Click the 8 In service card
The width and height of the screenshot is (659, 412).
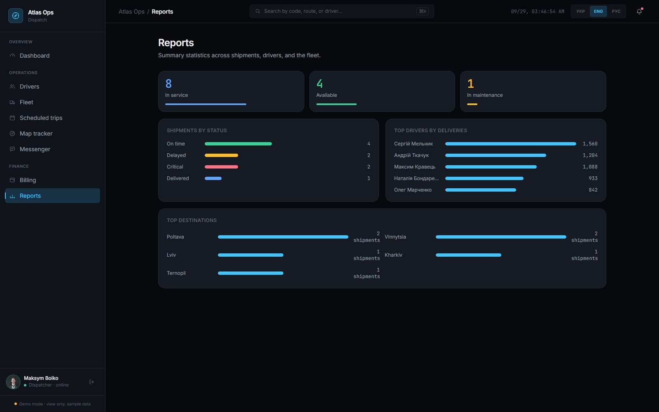point(231,91)
